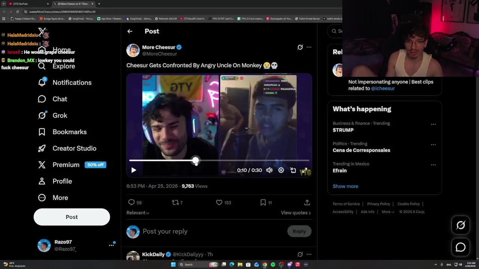
Task: Open More Cheesur's profile avatar on post
Action: pos(133,50)
